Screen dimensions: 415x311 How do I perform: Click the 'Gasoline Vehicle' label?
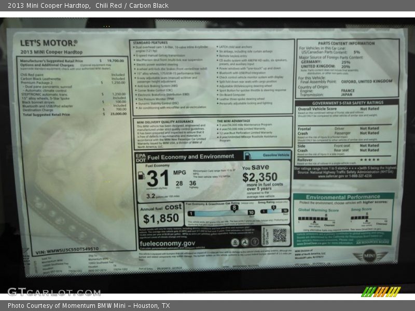[276, 155]
